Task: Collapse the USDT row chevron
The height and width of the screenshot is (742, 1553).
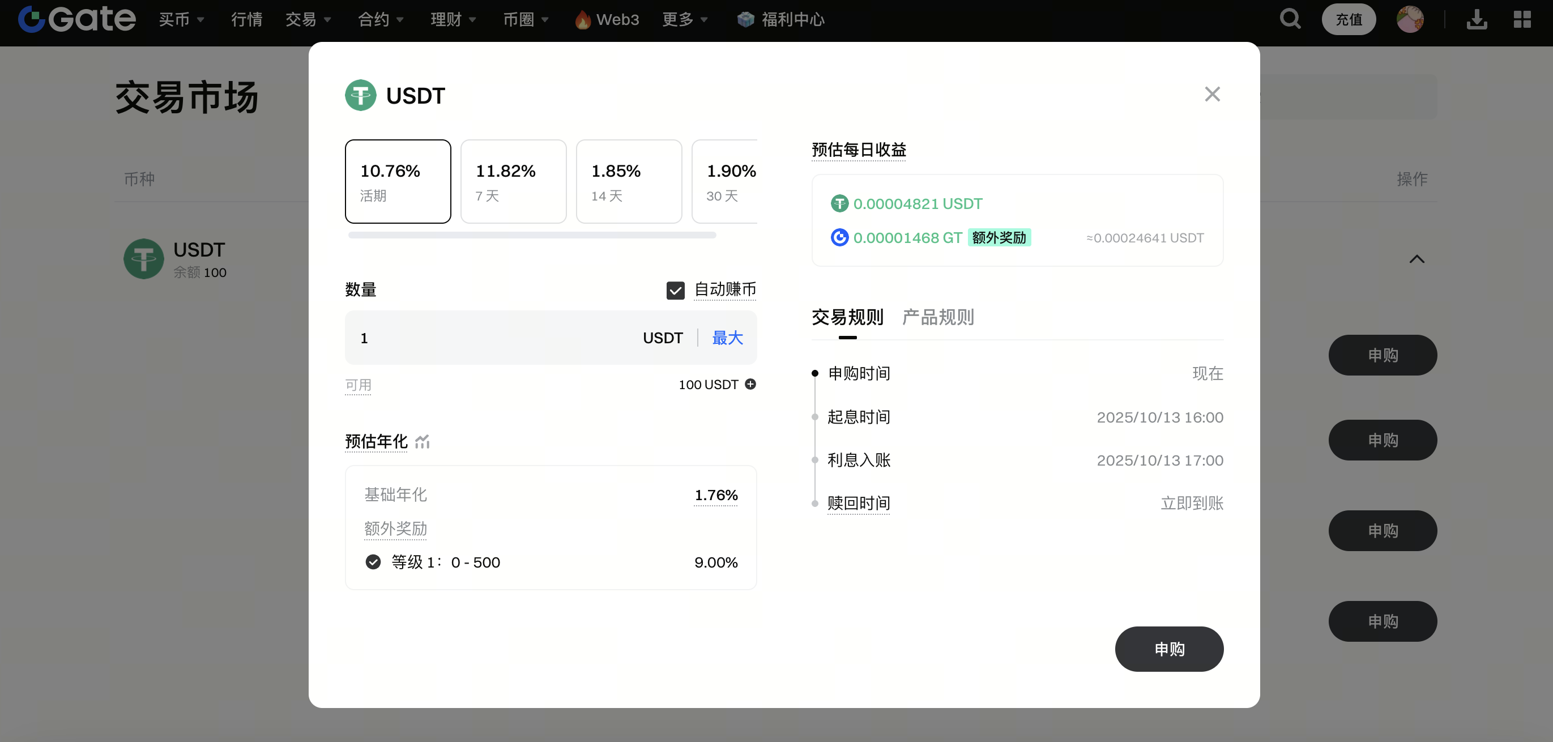Action: (1416, 259)
